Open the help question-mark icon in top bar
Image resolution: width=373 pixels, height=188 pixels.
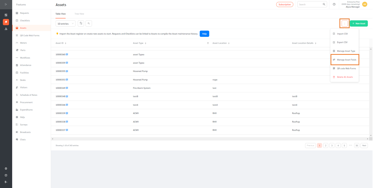coord(334,4)
